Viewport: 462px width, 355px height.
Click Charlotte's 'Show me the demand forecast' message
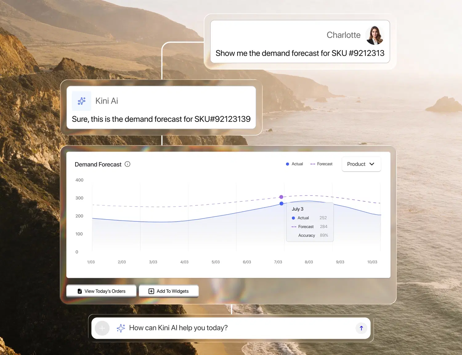coord(300,53)
